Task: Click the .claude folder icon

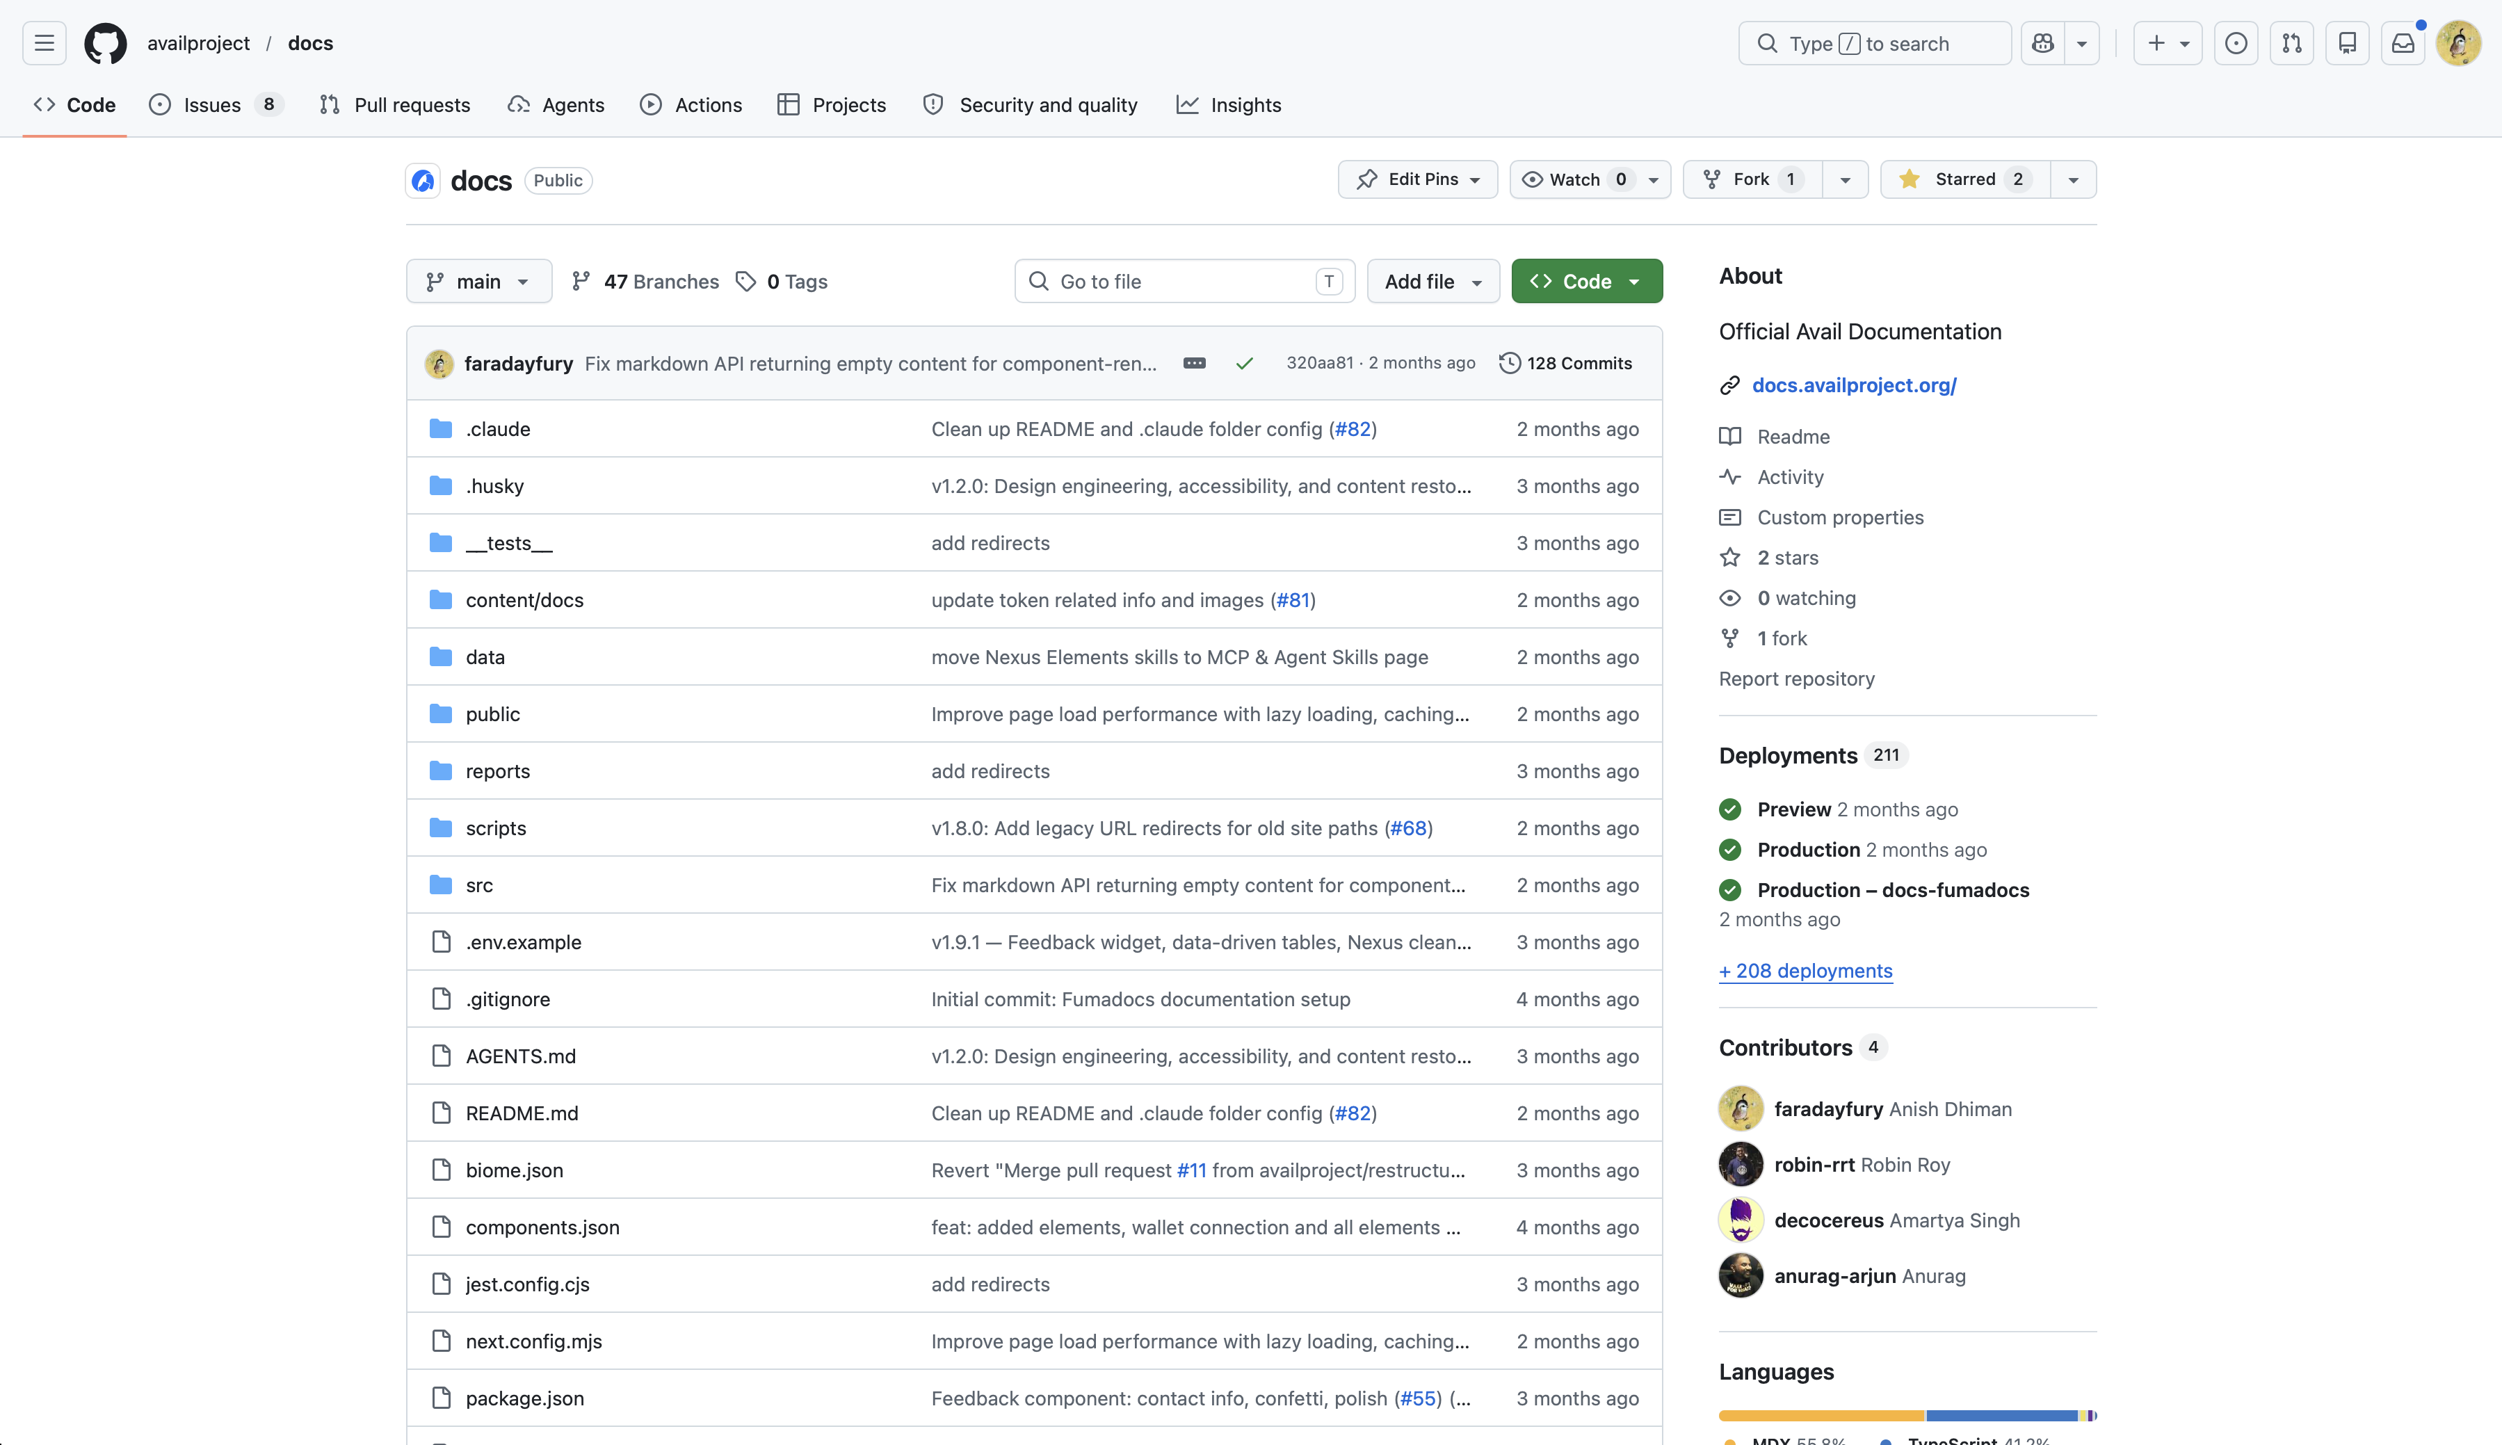Action: [x=441, y=429]
